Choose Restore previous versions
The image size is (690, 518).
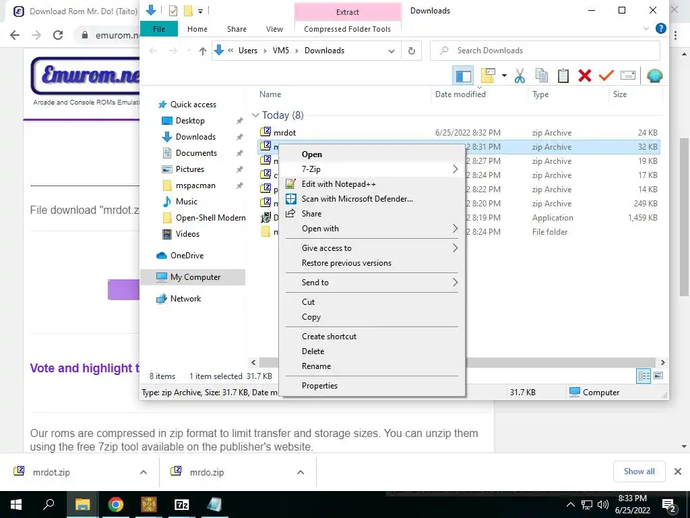[372, 263]
